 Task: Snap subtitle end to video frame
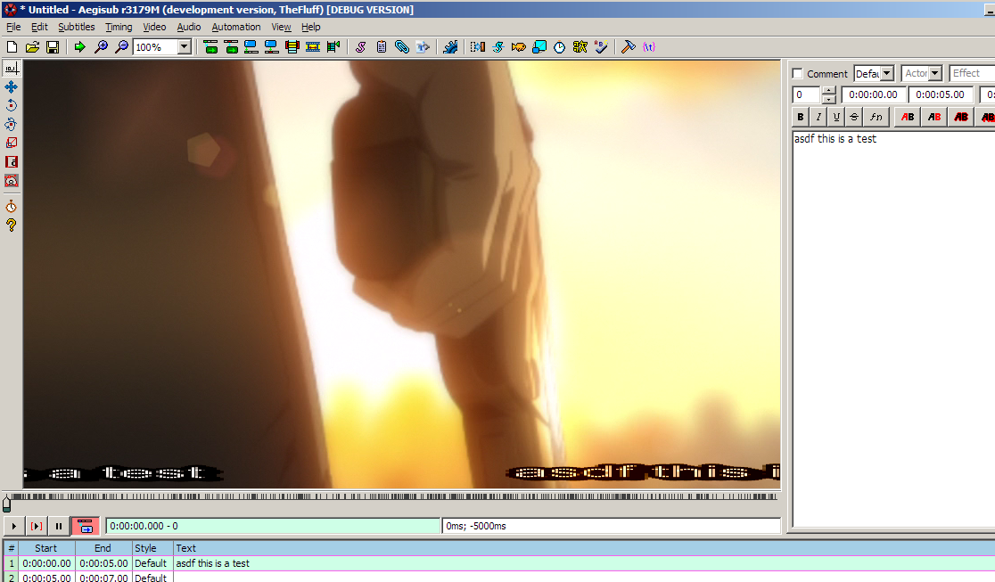[272, 47]
